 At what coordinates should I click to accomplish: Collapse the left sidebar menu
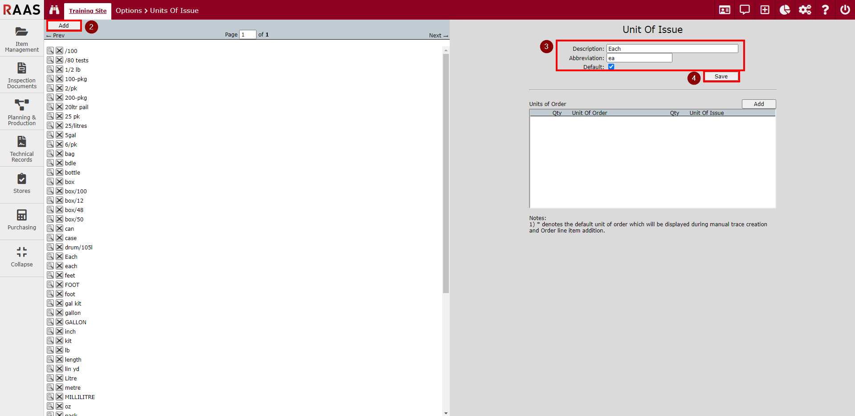coord(22,257)
